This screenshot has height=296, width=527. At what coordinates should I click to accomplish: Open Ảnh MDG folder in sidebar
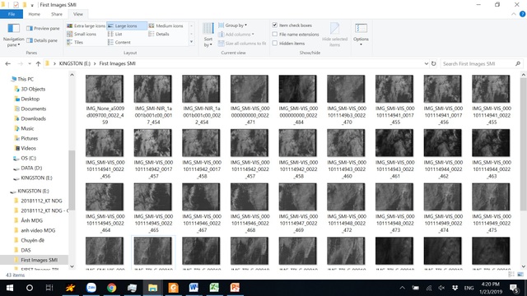31,221
